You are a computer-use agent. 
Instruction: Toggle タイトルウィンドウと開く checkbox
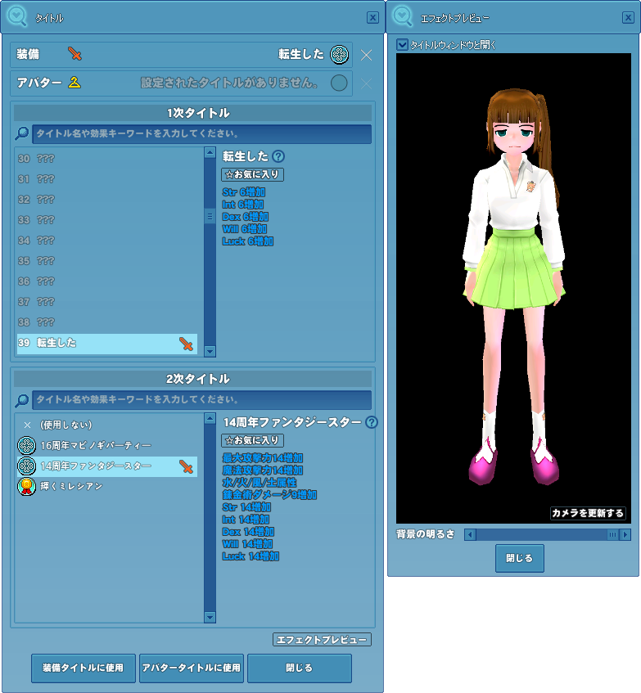click(x=402, y=45)
